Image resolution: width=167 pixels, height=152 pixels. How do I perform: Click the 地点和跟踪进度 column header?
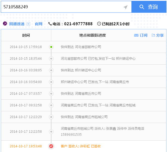pos(92,35)
